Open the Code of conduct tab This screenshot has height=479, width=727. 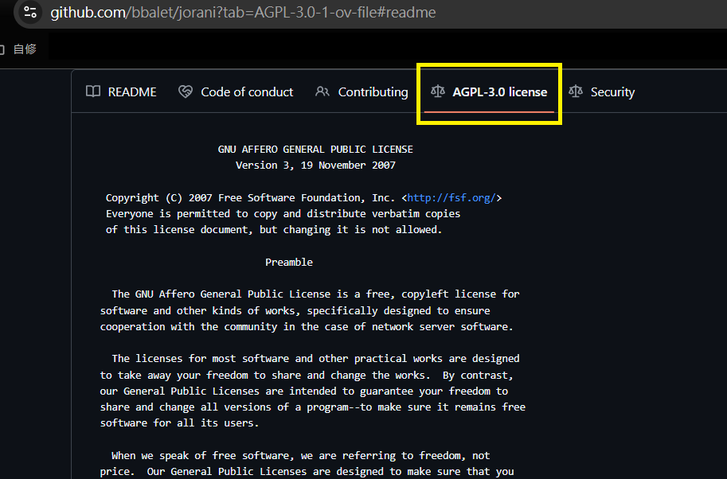247,92
